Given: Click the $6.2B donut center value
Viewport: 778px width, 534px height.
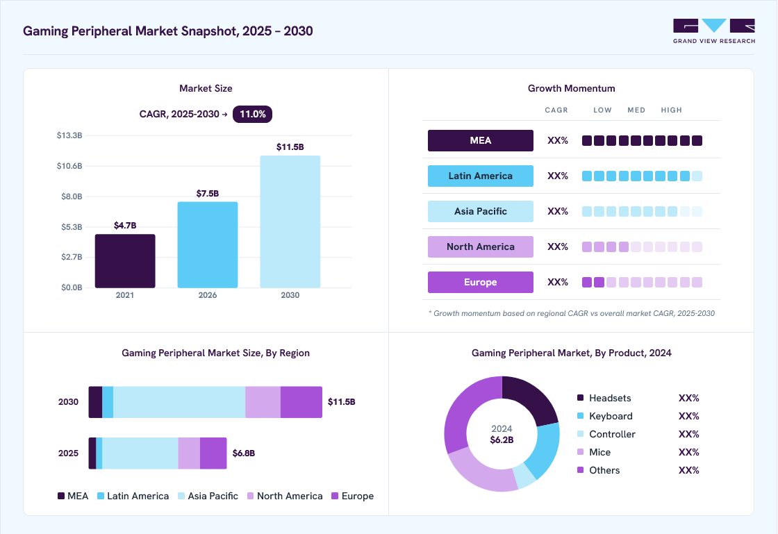Looking at the screenshot, I should tap(502, 440).
